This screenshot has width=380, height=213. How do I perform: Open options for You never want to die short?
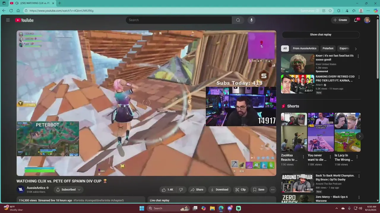(x=330, y=157)
